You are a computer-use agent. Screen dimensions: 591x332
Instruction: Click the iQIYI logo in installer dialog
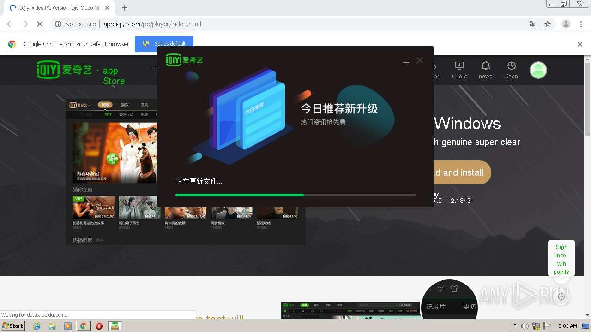click(x=185, y=60)
